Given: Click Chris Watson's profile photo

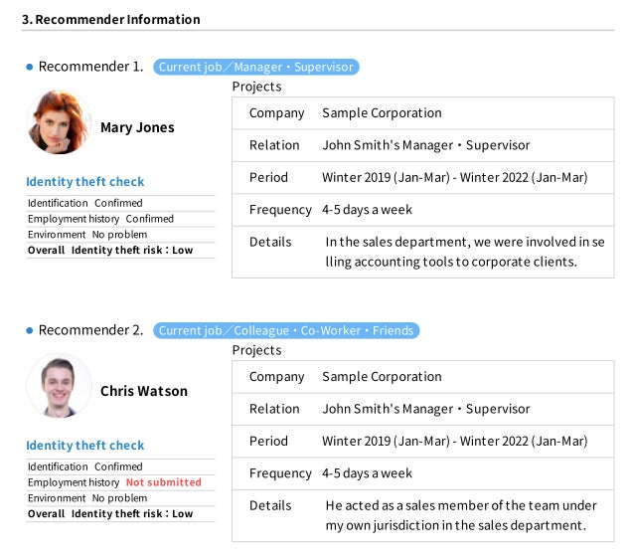Looking at the screenshot, I should point(58,386).
